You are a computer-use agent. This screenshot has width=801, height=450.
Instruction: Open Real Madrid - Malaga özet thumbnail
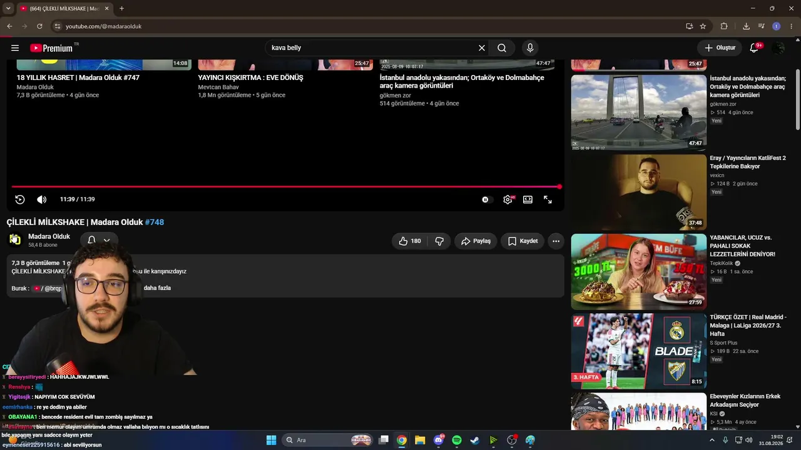click(639, 351)
